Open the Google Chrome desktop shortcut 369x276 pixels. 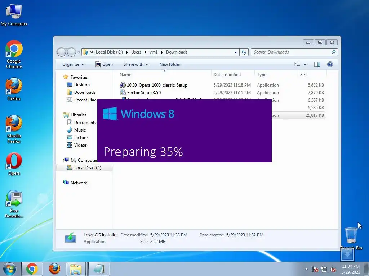(14, 54)
